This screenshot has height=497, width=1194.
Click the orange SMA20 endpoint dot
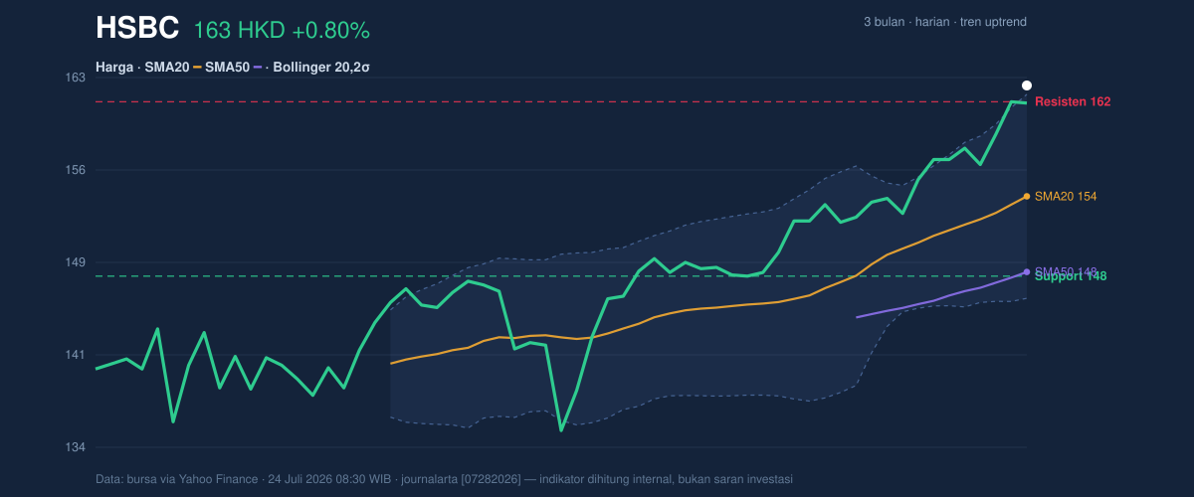(x=1027, y=197)
